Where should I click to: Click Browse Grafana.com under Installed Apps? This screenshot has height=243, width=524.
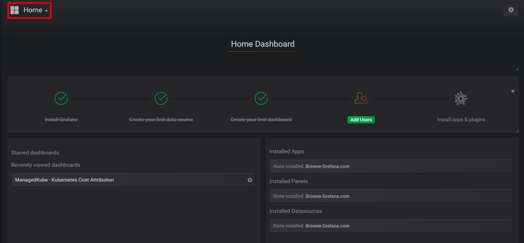[327, 166]
